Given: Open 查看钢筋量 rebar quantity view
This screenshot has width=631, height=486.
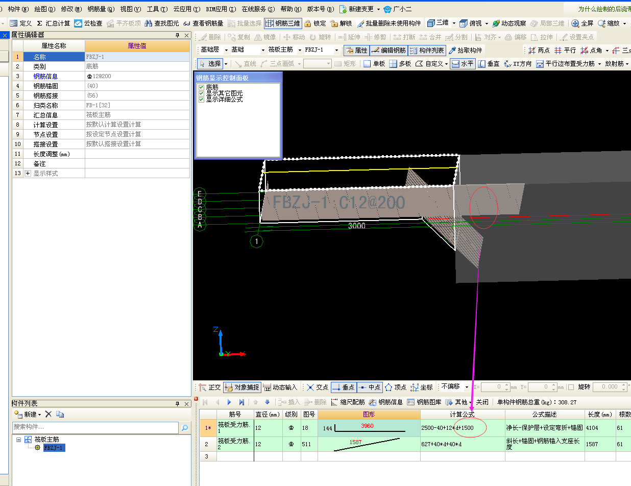Looking at the screenshot, I should [x=203, y=23].
